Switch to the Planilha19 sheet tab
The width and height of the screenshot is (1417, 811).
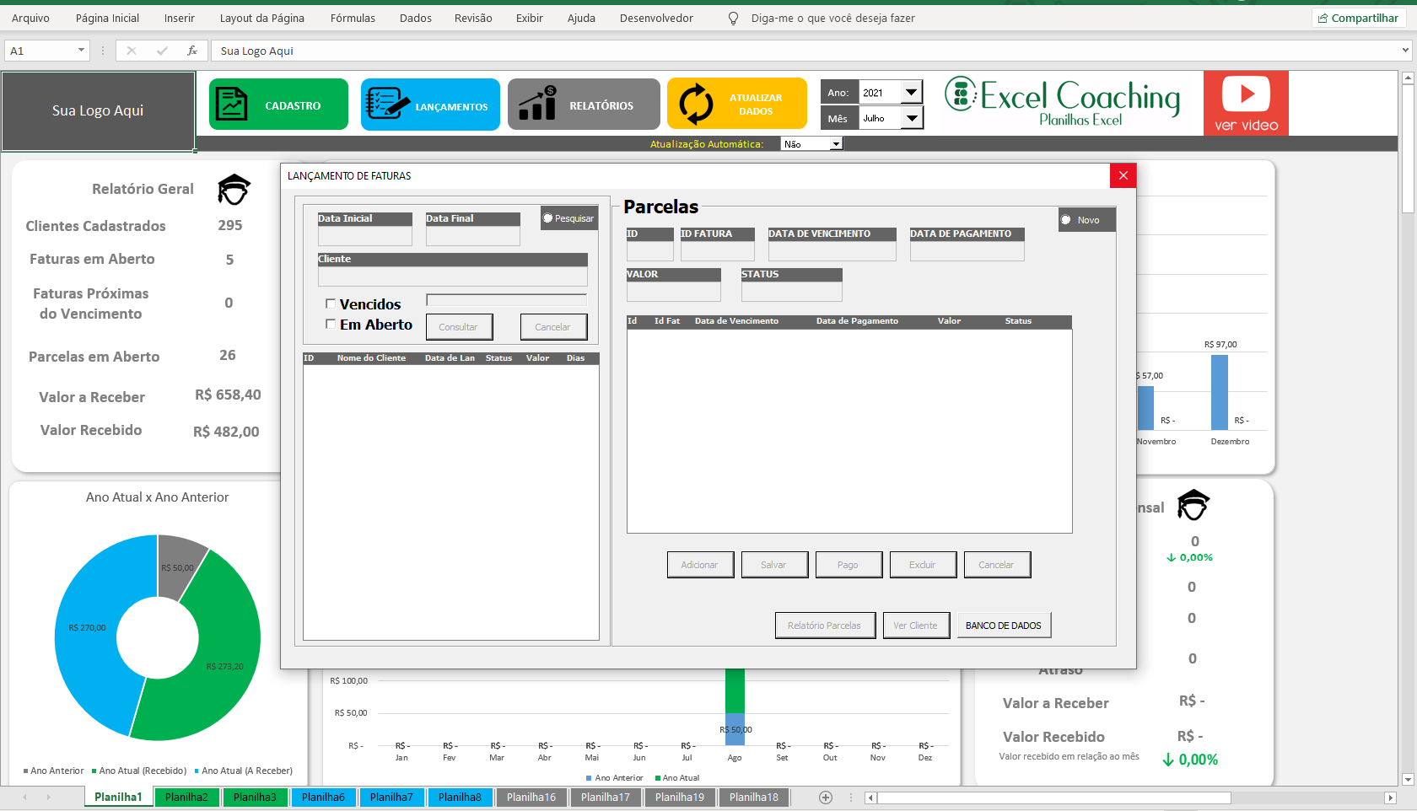pos(680,797)
